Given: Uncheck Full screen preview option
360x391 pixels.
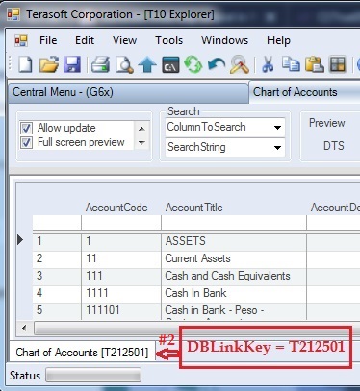Looking at the screenshot, I should 26,142.
